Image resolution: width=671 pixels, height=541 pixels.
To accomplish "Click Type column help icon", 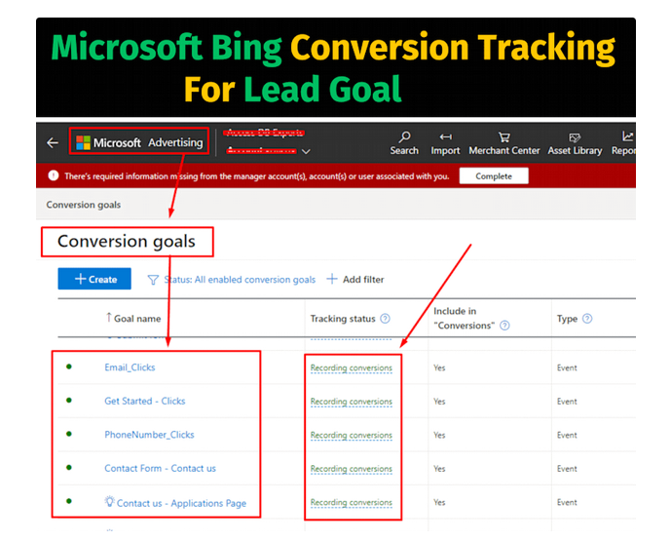I will [x=587, y=318].
